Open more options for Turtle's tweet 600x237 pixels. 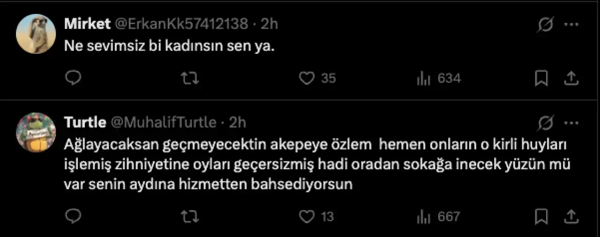point(571,123)
